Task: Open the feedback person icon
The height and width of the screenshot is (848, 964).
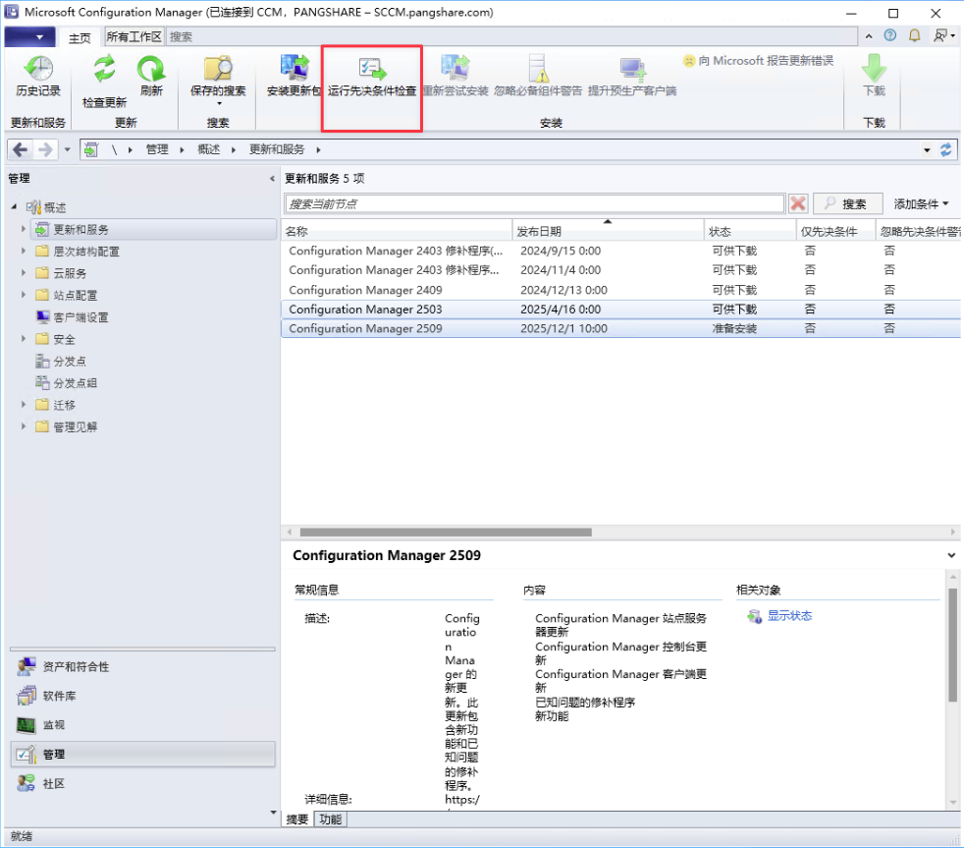Action: tap(941, 35)
